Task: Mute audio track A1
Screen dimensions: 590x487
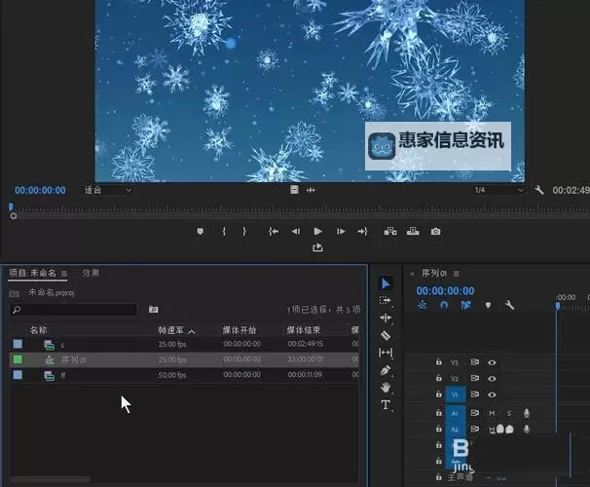Action: click(x=492, y=413)
